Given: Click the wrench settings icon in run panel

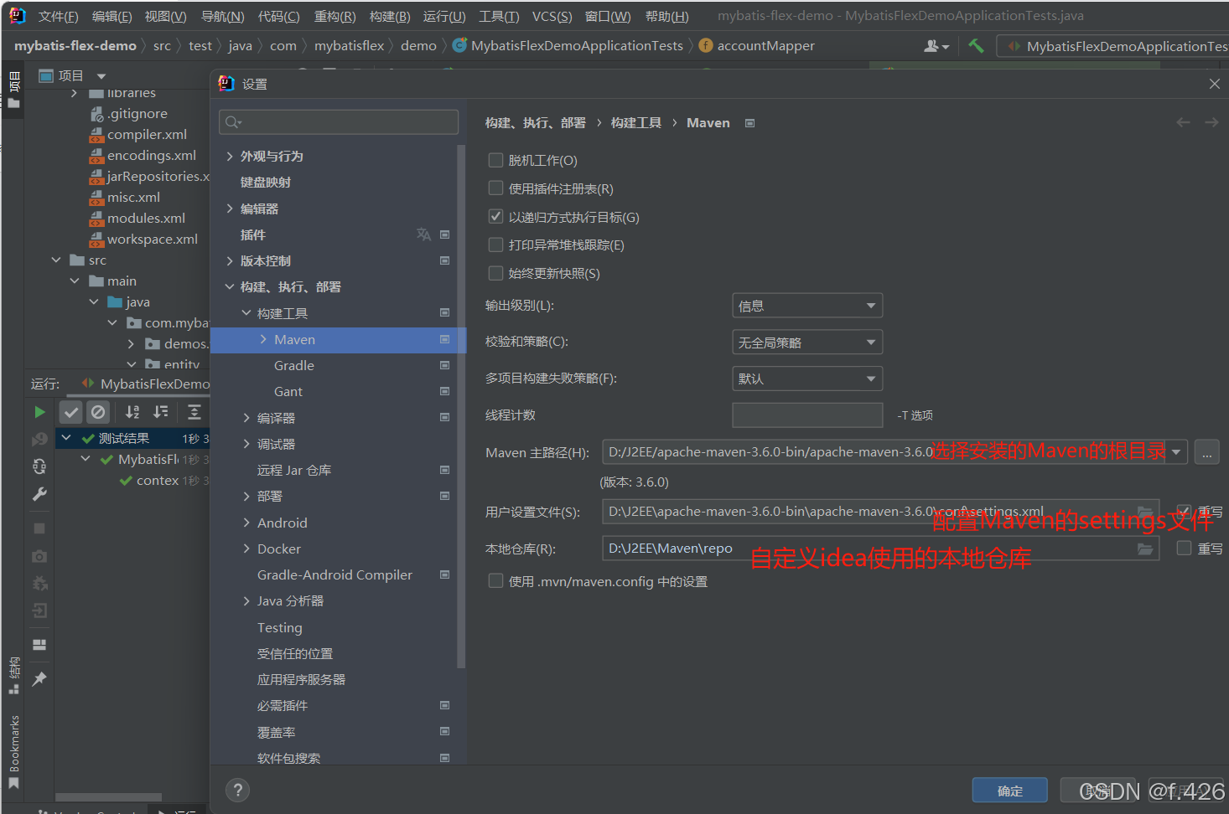Looking at the screenshot, I should pyautogui.click(x=39, y=494).
